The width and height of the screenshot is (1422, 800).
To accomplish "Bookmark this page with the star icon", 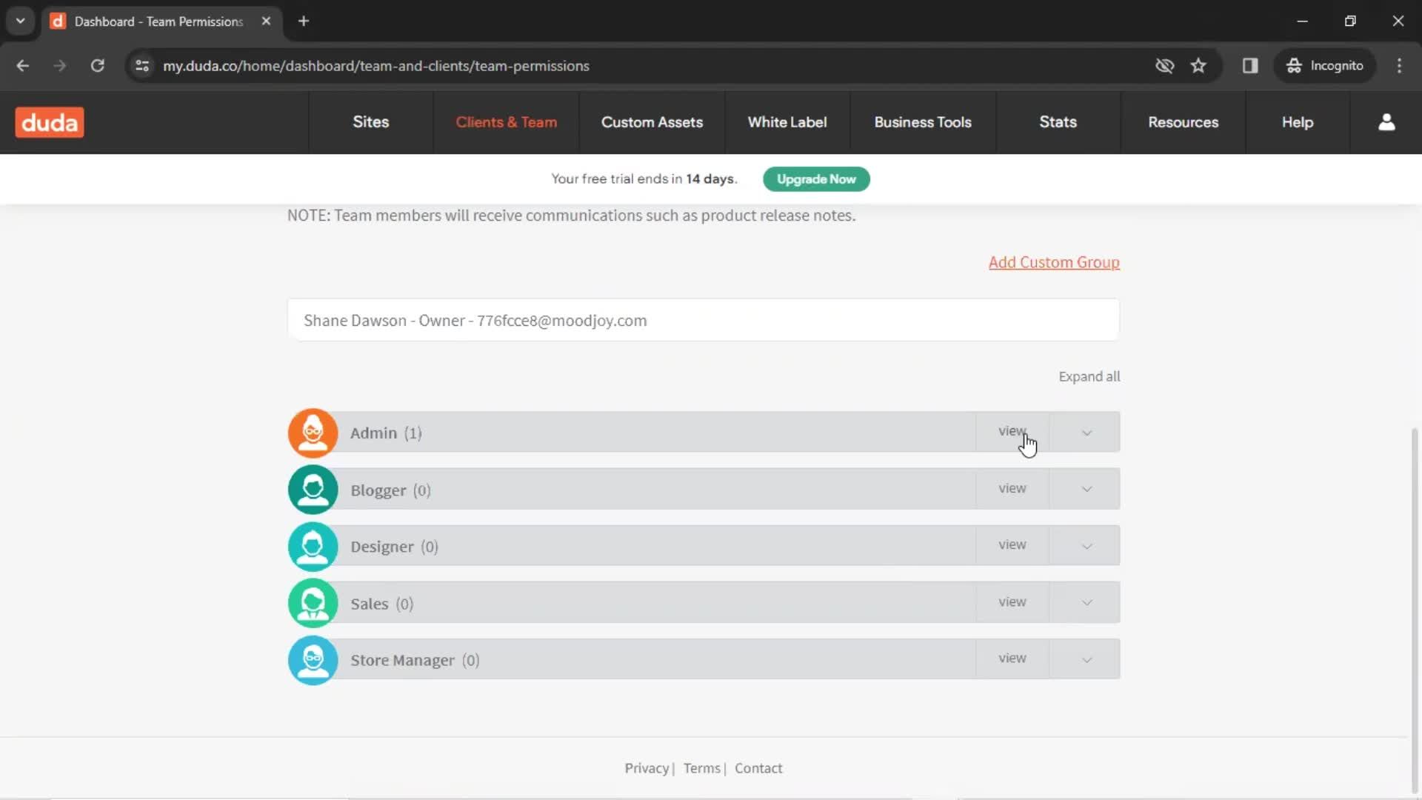I will click(x=1198, y=66).
